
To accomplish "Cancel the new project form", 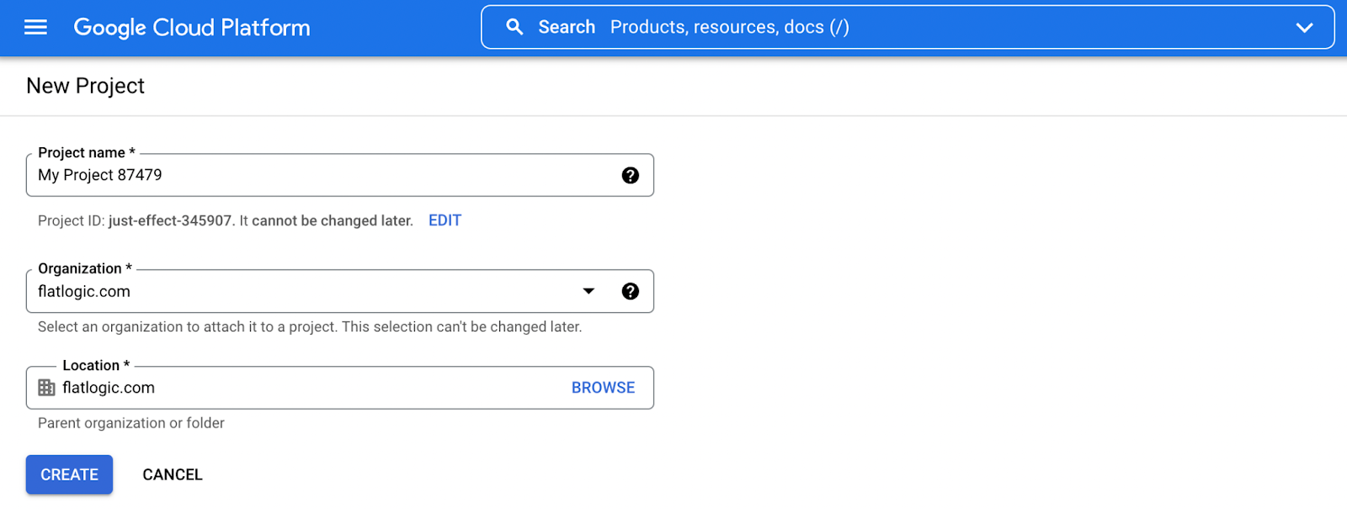I will click(173, 475).
